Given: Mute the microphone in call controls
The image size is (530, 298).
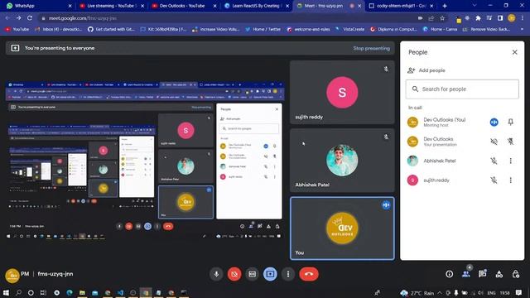Looking at the screenshot, I should [x=216, y=274].
